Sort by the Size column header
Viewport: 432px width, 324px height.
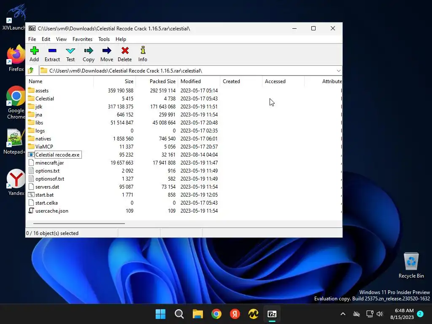[x=114, y=81]
